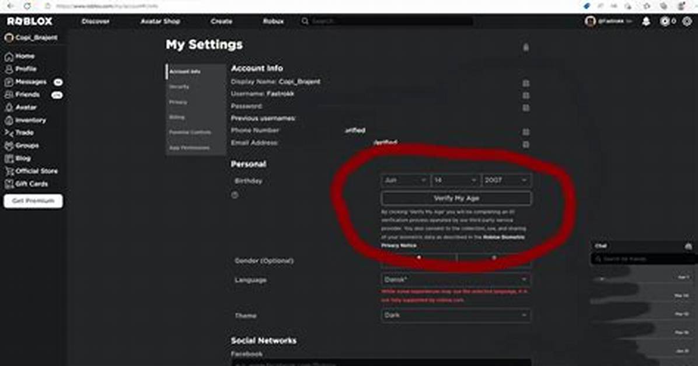
Task: Click the Chat header settings icon
Action: click(x=688, y=246)
